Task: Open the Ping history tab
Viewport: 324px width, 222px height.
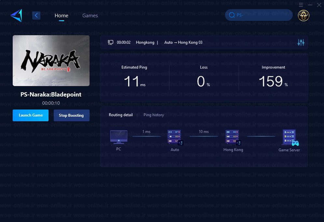Action: [x=154, y=115]
